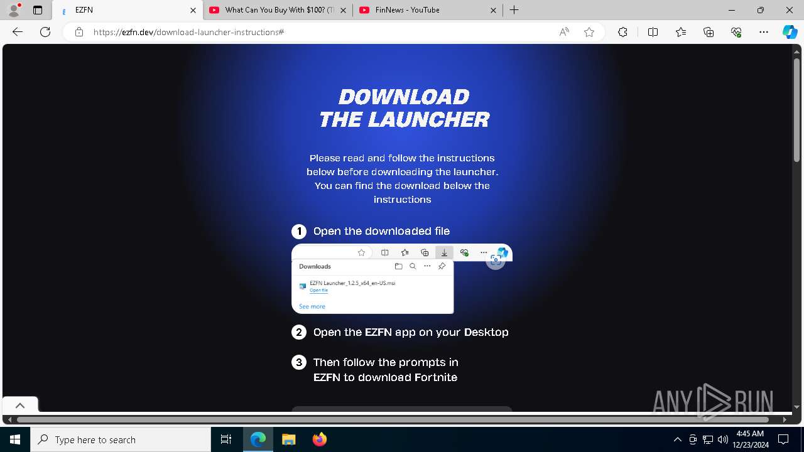The width and height of the screenshot is (804, 452).
Task: Open the Extensions puzzle icon
Action: tap(622, 32)
